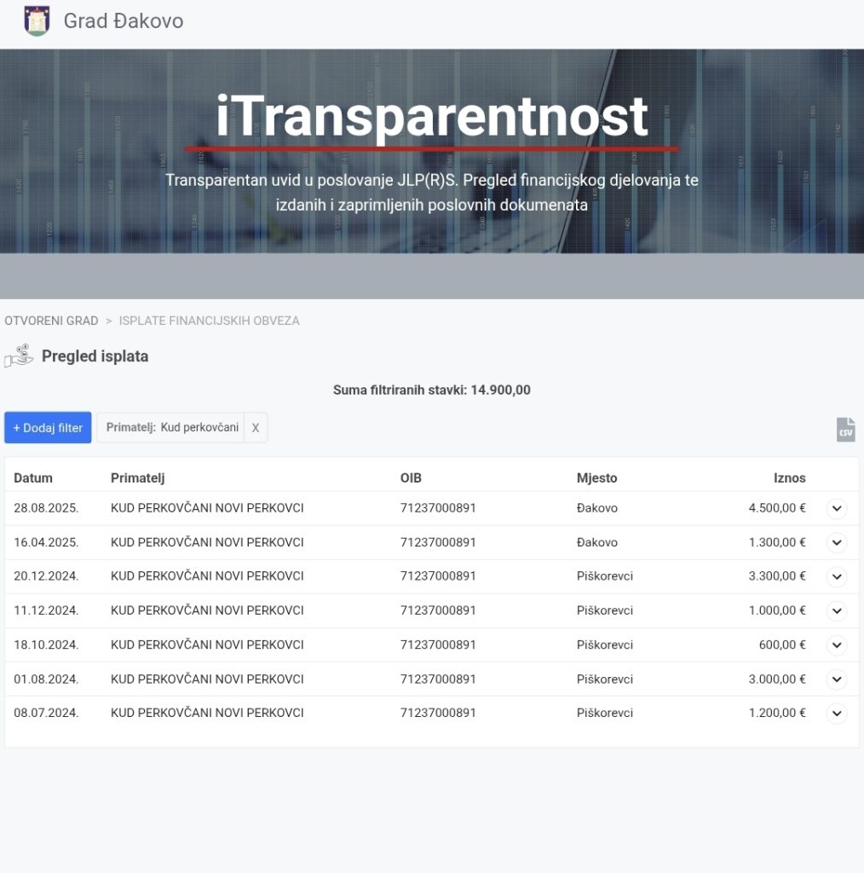Image resolution: width=864 pixels, height=873 pixels.
Task: Click the OIB number in the 01.08.2024. row
Action: (x=438, y=679)
